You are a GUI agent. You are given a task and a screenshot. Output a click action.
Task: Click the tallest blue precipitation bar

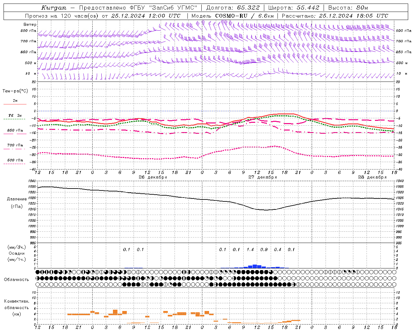[255, 266]
